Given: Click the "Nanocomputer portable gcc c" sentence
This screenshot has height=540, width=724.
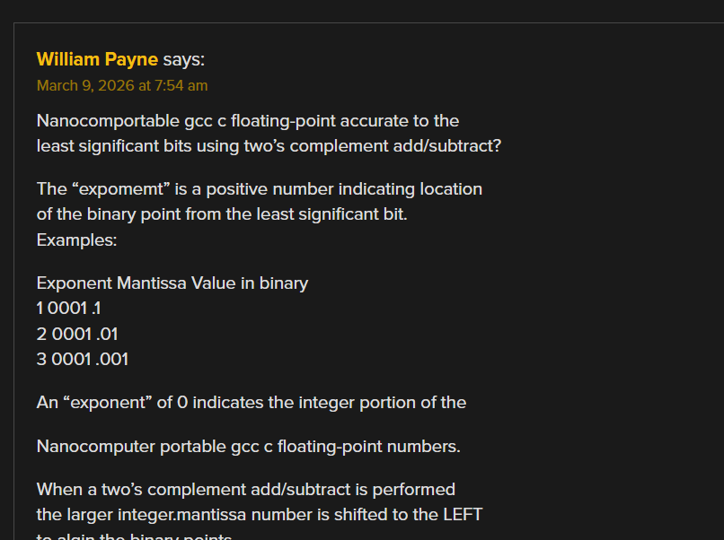Looking at the screenshot, I should pyautogui.click(x=248, y=447).
